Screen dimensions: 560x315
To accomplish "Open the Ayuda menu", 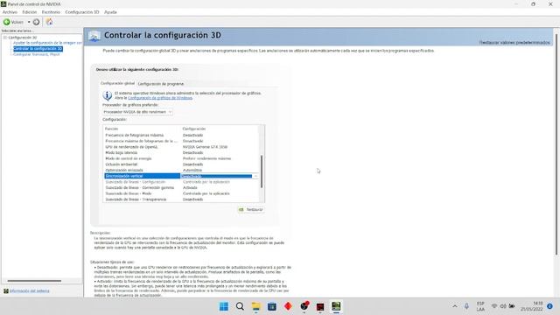I will point(110,12).
